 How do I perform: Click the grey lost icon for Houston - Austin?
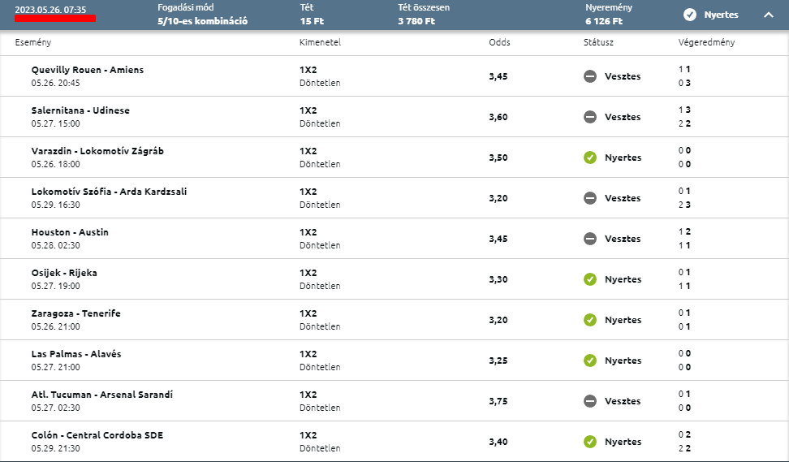[x=590, y=239]
